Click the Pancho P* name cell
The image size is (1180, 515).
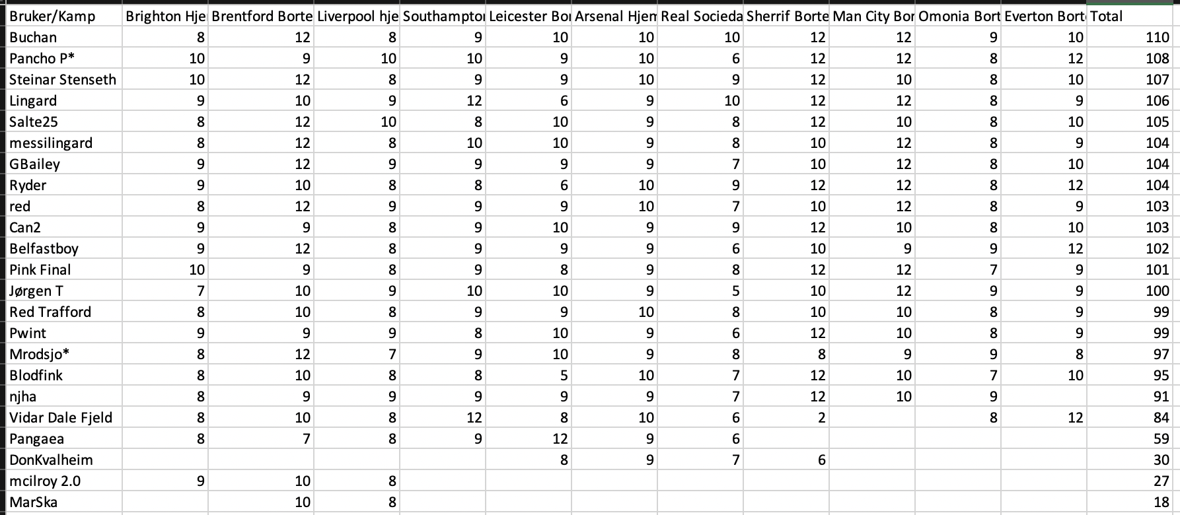(64, 58)
